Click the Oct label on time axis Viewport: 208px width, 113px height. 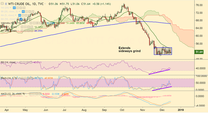pyautogui.click(x=122, y=110)
